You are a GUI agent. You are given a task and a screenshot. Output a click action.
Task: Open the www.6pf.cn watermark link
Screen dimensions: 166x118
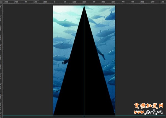[x=149, y=113]
